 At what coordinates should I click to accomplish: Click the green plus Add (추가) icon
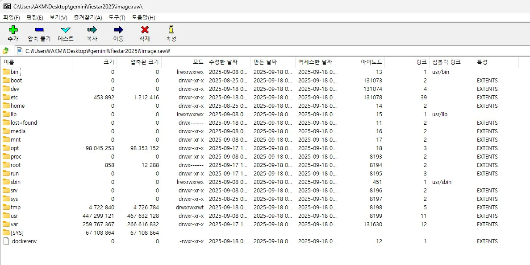(x=13, y=30)
